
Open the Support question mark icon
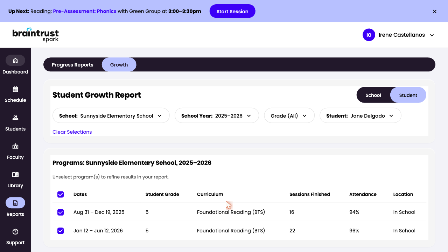[15, 231]
